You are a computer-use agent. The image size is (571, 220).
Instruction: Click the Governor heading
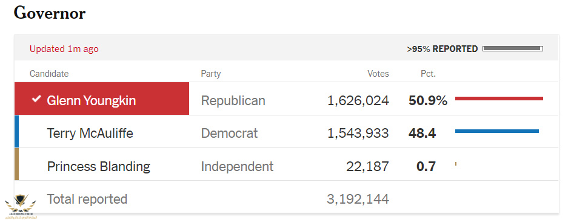(x=50, y=13)
